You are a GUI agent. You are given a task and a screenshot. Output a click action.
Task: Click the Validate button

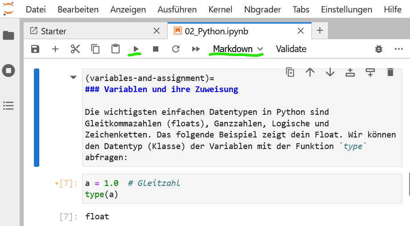[291, 49]
